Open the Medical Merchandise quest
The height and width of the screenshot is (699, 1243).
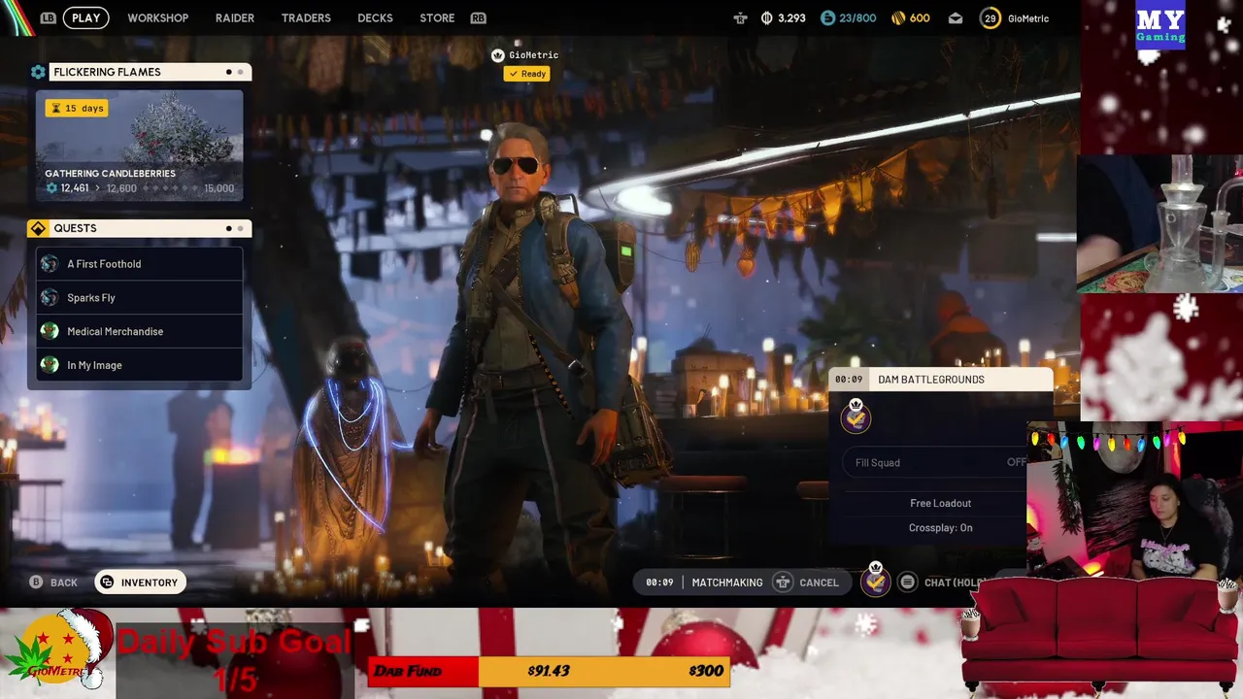(x=140, y=331)
